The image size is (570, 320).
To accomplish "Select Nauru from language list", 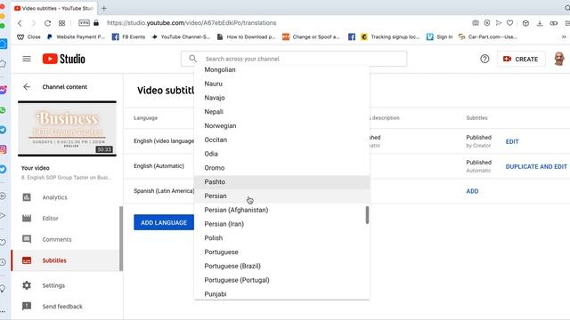I will 281,84.
